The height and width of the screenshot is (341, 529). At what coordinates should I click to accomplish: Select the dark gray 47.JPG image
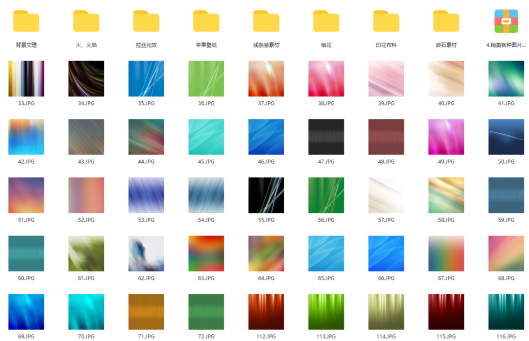326,137
